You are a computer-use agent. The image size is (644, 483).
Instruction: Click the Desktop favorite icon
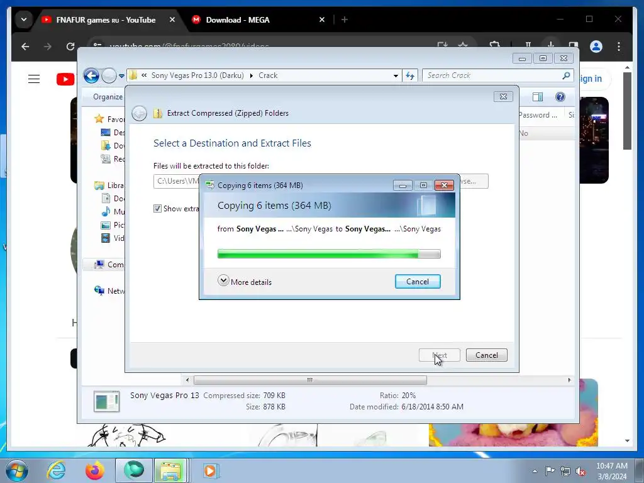106,132
